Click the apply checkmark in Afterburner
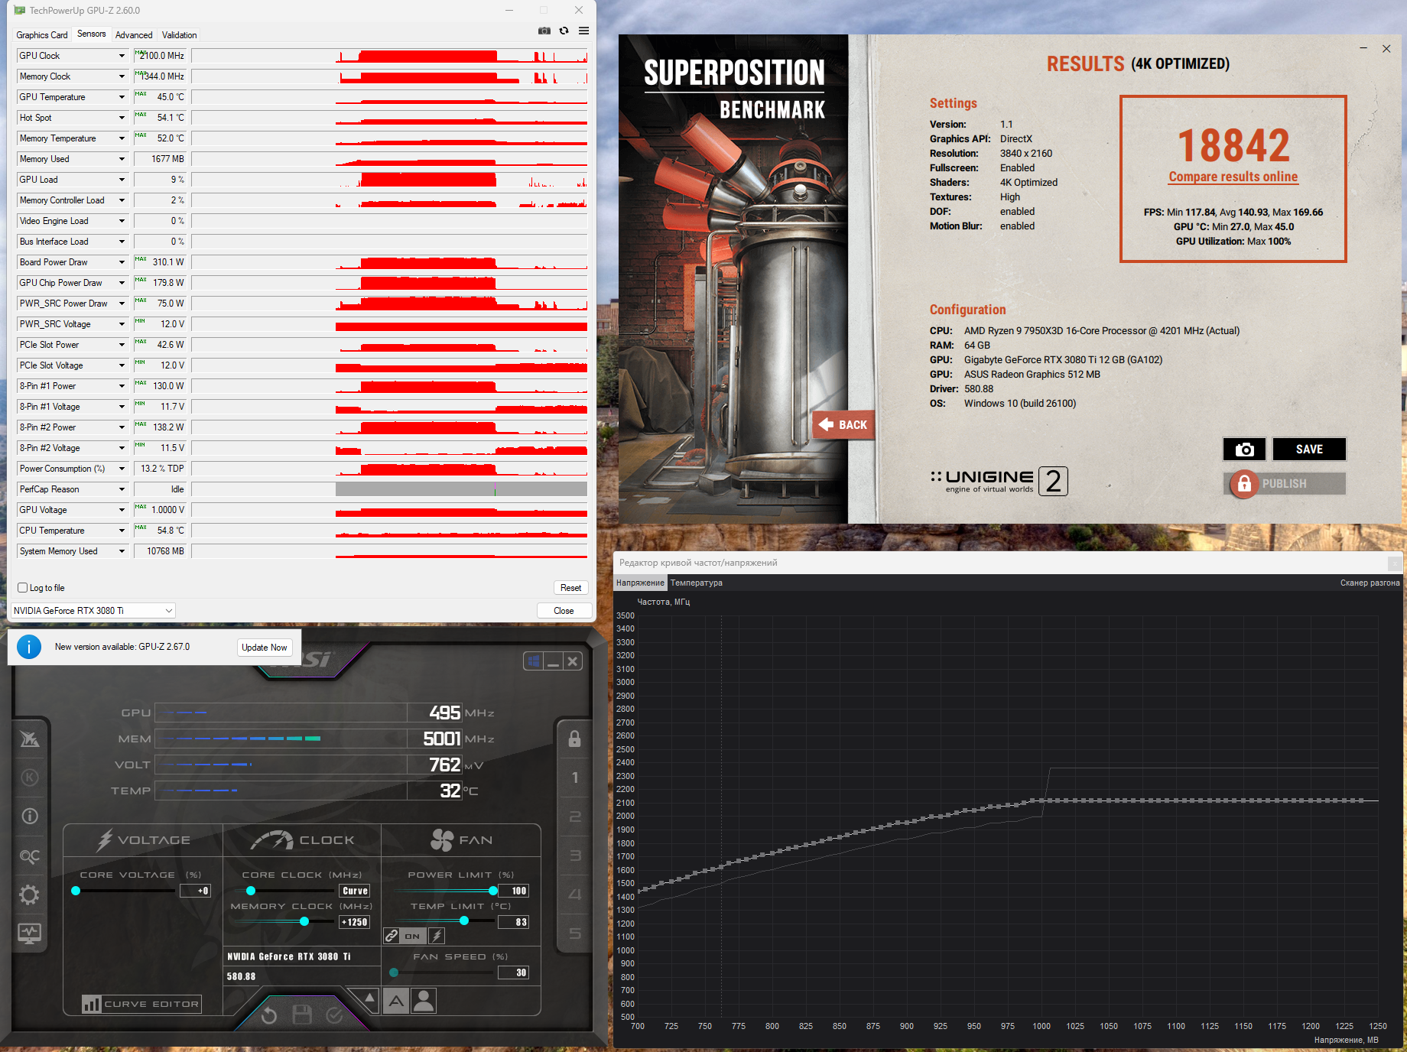 pos(334,1015)
